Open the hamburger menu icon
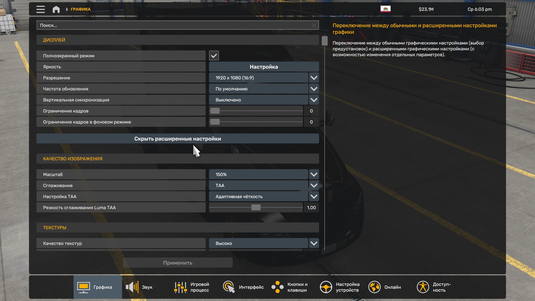 40,9
